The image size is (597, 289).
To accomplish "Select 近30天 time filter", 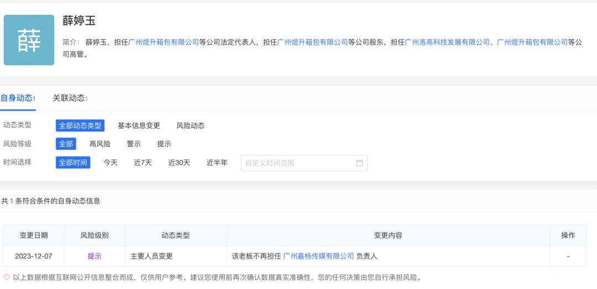I will pyautogui.click(x=179, y=162).
